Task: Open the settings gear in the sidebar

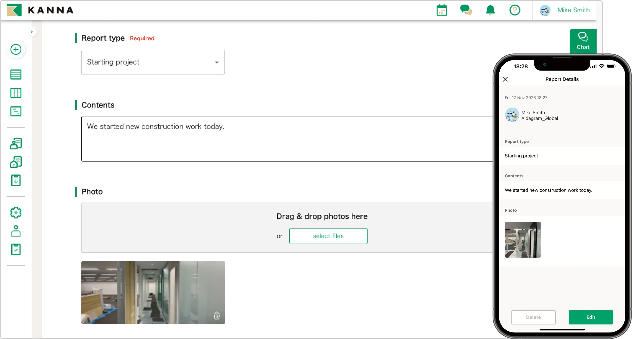Action: click(x=16, y=212)
